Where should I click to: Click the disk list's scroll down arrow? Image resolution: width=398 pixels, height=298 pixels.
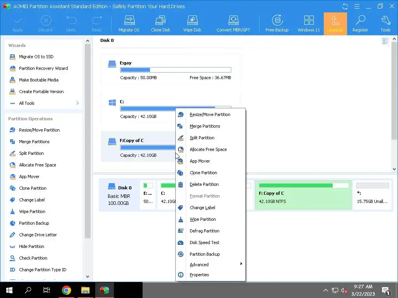click(x=394, y=169)
